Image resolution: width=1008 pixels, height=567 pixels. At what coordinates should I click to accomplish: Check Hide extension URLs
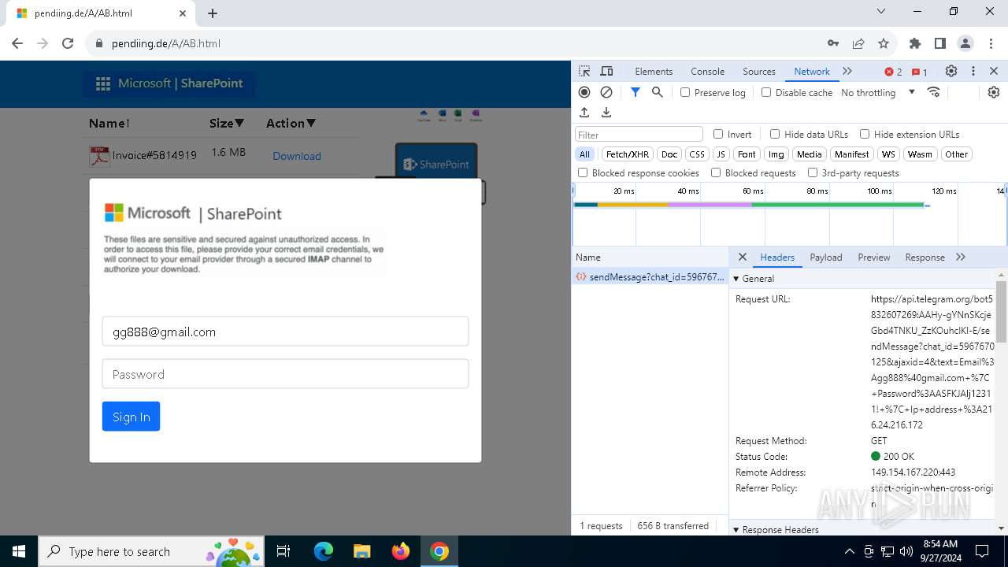[865, 134]
